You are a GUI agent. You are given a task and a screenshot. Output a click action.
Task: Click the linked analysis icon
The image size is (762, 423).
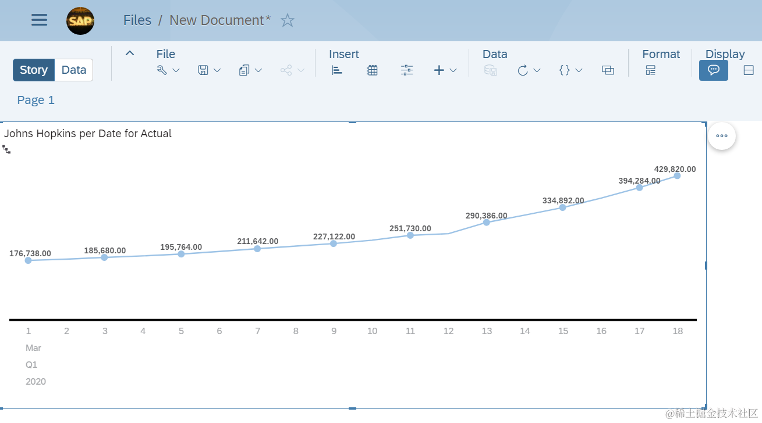[x=608, y=70]
